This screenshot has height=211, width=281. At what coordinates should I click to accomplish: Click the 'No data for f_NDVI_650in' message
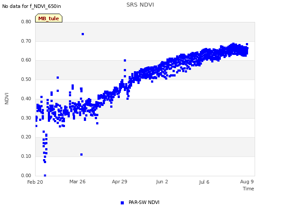(32, 6)
